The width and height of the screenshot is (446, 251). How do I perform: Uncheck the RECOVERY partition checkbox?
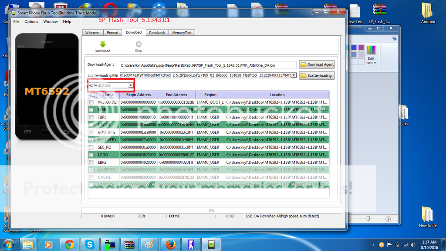coord(91,140)
